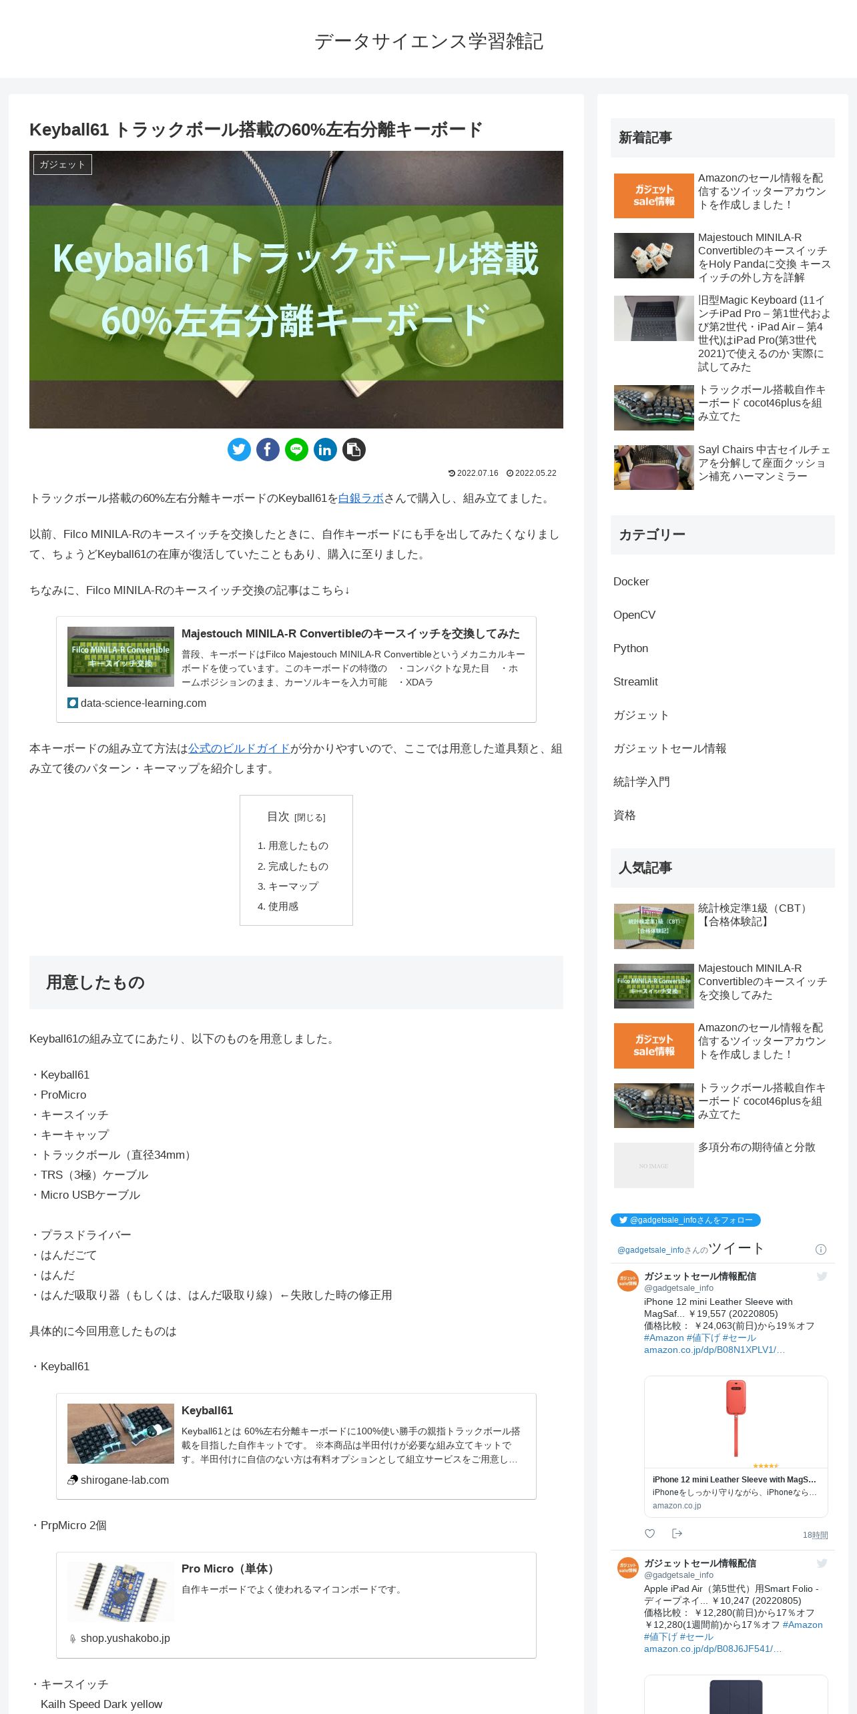This screenshot has width=857, height=1714.
Task: Open the 白銀ラボ link
Action: pyautogui.click(x=361, y=498)
